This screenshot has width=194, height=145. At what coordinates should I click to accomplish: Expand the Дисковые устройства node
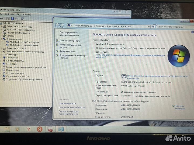pyautogui.click(x=1, y=48)
